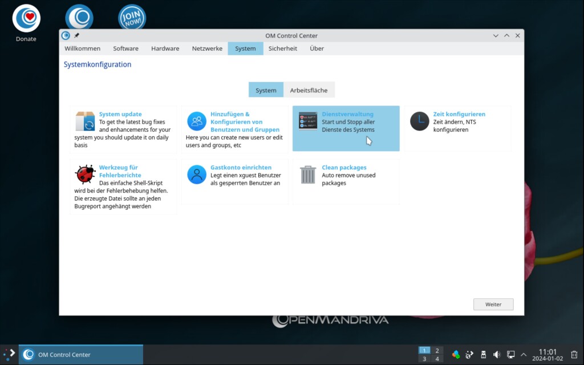This screenshot has width=584, height=365.
Task: Open the System update package icon
Action: 85,121
